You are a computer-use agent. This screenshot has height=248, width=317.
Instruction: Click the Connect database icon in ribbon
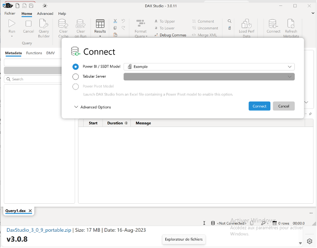point(273,24)
